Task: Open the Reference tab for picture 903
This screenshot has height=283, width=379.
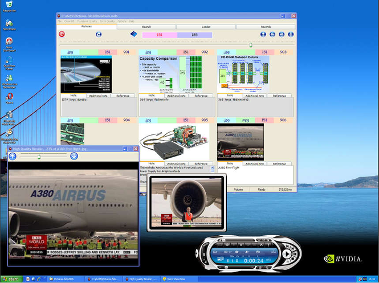Action: tap(279, 96)
